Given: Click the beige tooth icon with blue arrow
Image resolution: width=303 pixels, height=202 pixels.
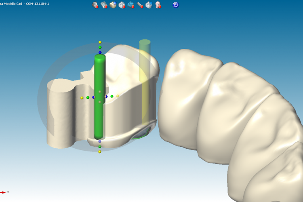Looking at the screenshot, I should click(x=113, y=5).
